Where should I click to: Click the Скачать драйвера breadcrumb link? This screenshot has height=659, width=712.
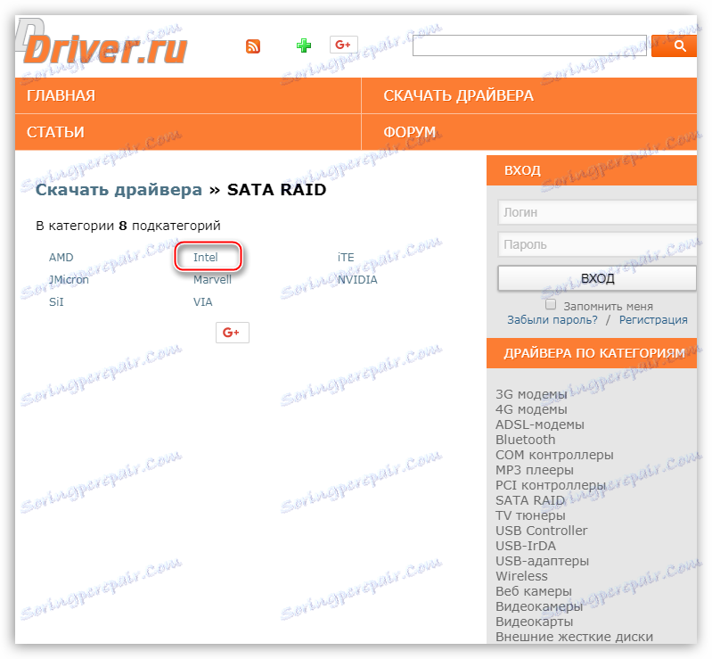[119, 190]
